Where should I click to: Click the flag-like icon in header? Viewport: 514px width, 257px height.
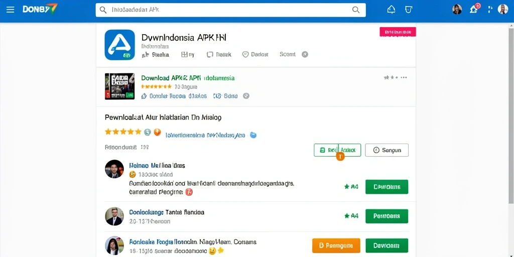490,9
